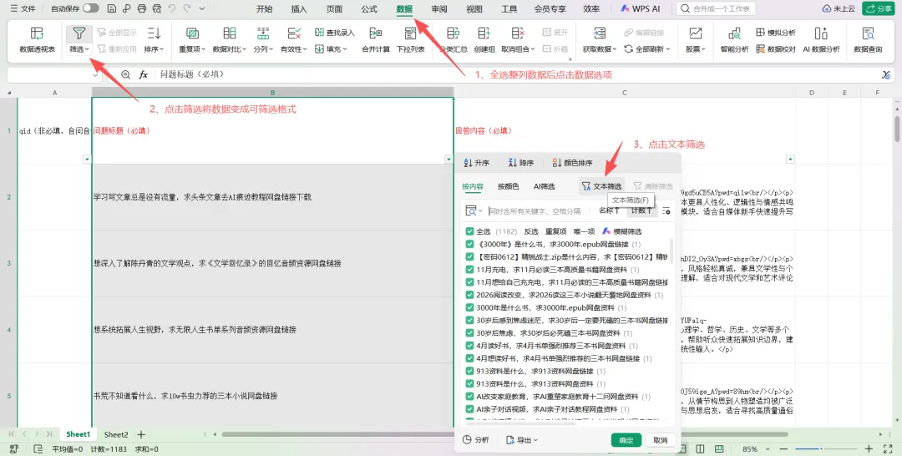Click the 查找录入 lookup entry icon

[x=319, y=33]
